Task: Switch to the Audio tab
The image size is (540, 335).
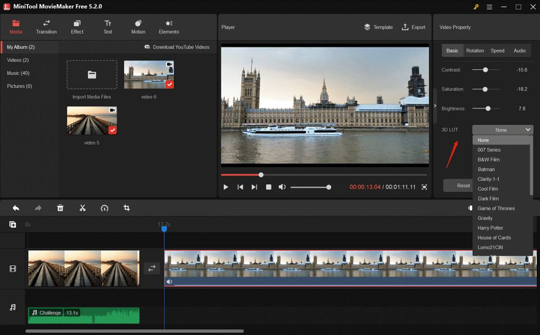Action: point(519,51)
